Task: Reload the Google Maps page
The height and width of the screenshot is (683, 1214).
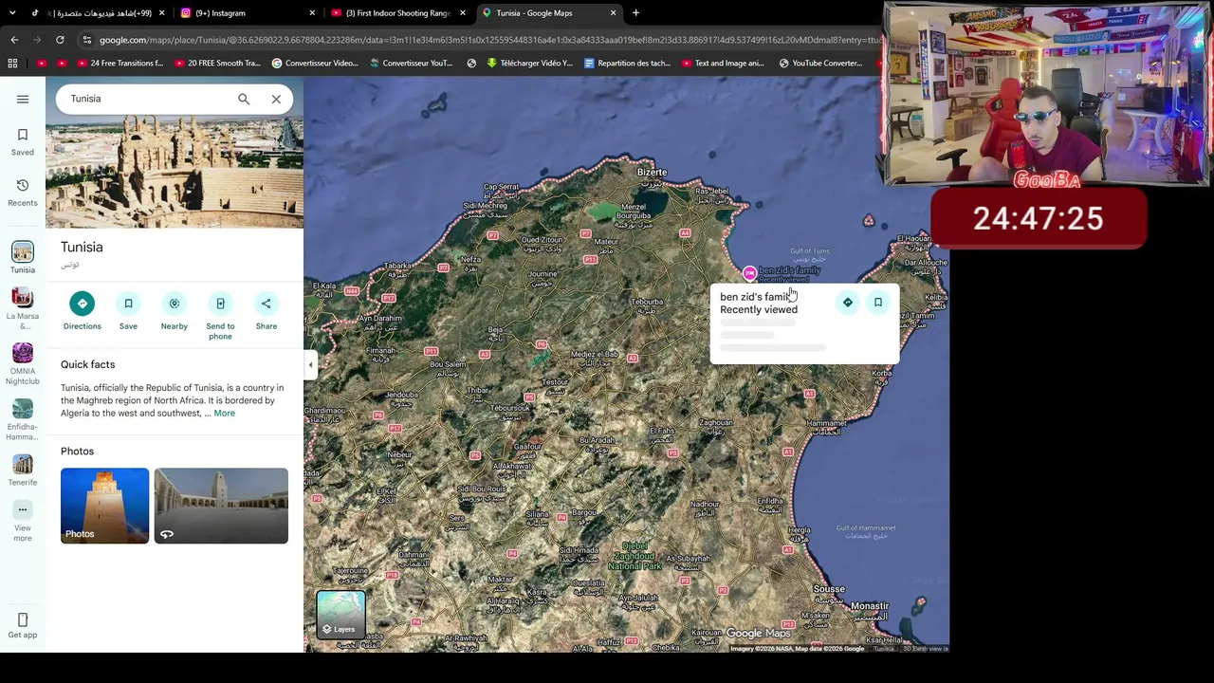Action: point(60,40)
